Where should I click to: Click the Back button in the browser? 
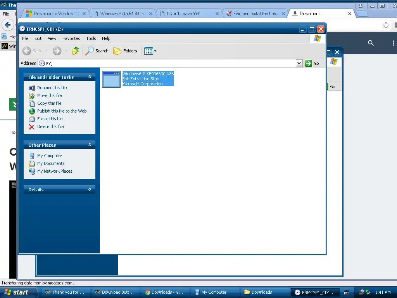[8, 25]
